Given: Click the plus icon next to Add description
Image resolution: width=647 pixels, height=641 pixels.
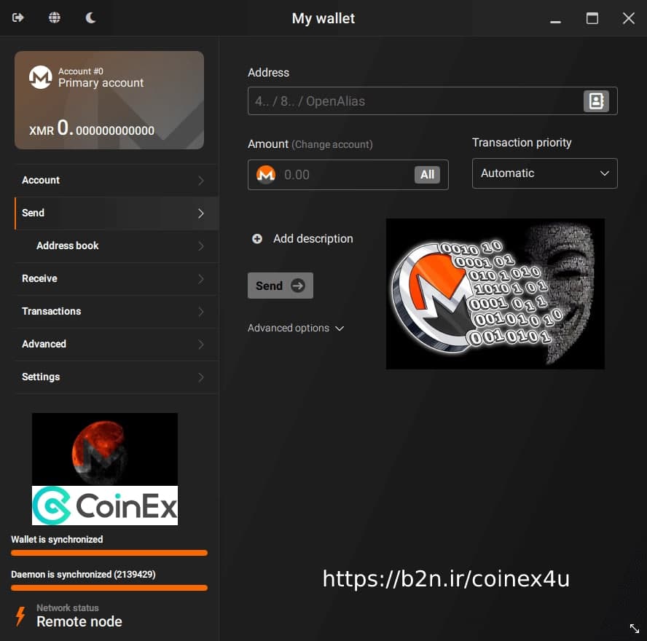Looking at the screenshot, I should 256,238.
